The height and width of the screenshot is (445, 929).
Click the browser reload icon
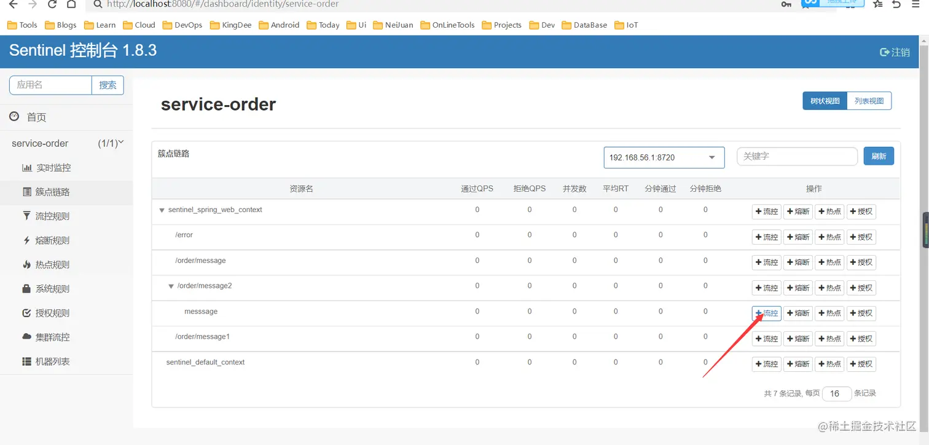52,4
